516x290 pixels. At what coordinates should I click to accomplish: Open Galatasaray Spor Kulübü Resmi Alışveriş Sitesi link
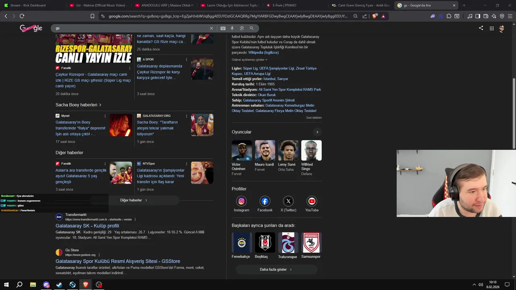pos(118,261)
